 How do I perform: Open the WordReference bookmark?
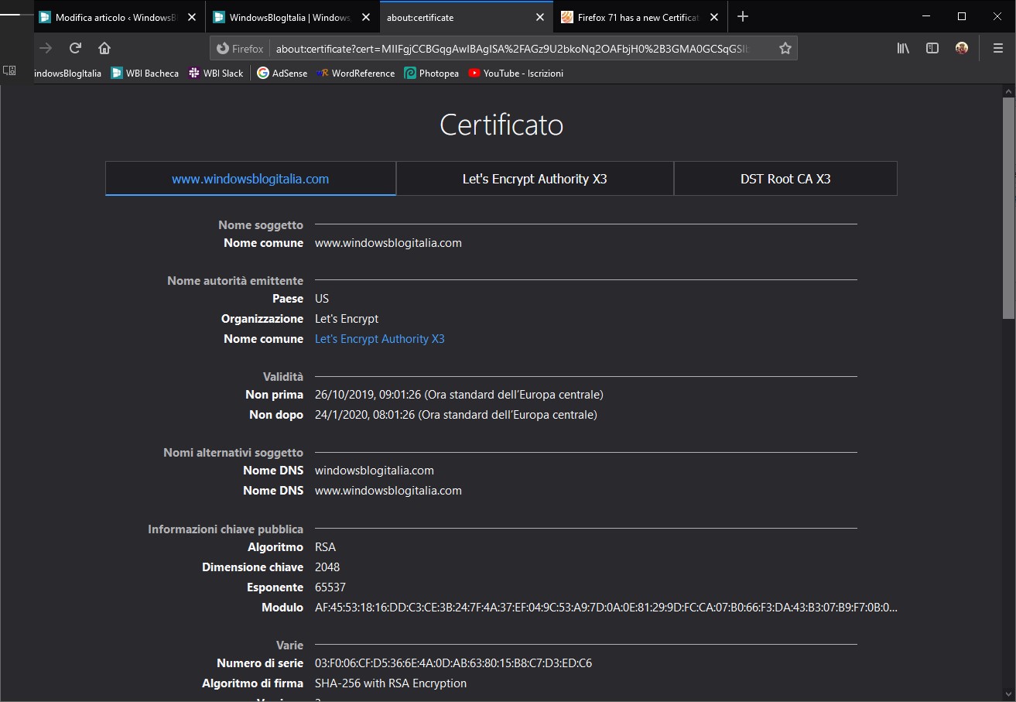[354, 74]
